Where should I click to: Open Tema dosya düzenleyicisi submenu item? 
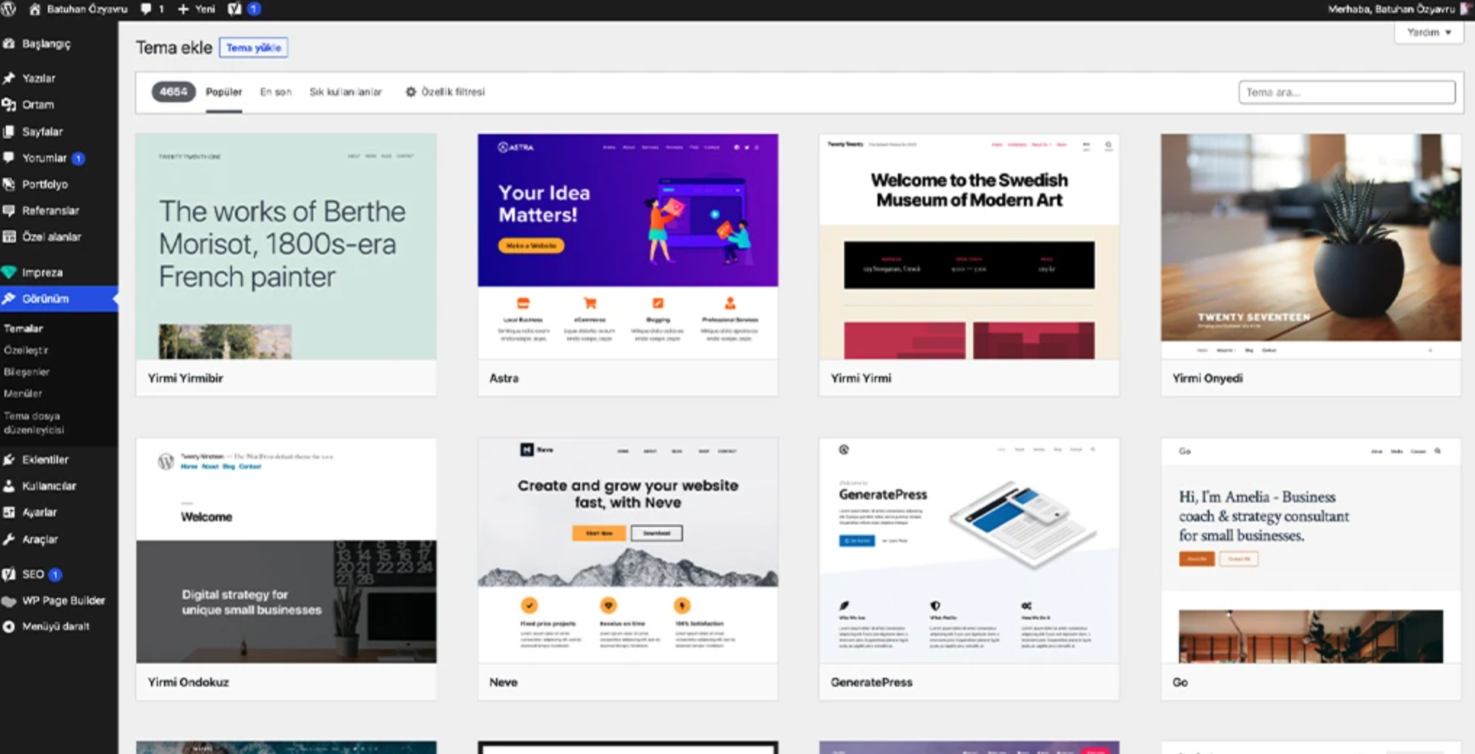[34, 423]
